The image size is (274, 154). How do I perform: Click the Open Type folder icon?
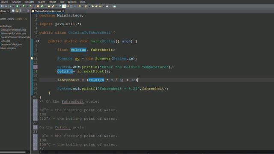coord(49,6)
